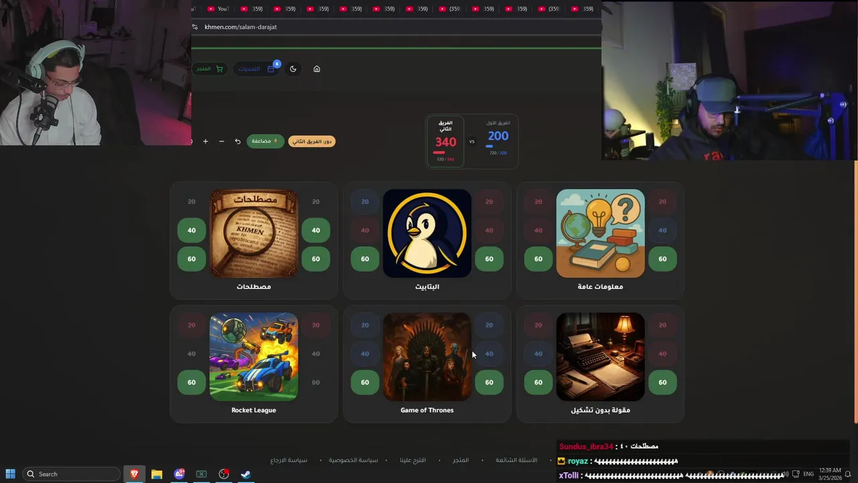Pick left 40 for مصطلحات
Image resolution: width=858 pixels, height=483 pixels.
point(192,230)
